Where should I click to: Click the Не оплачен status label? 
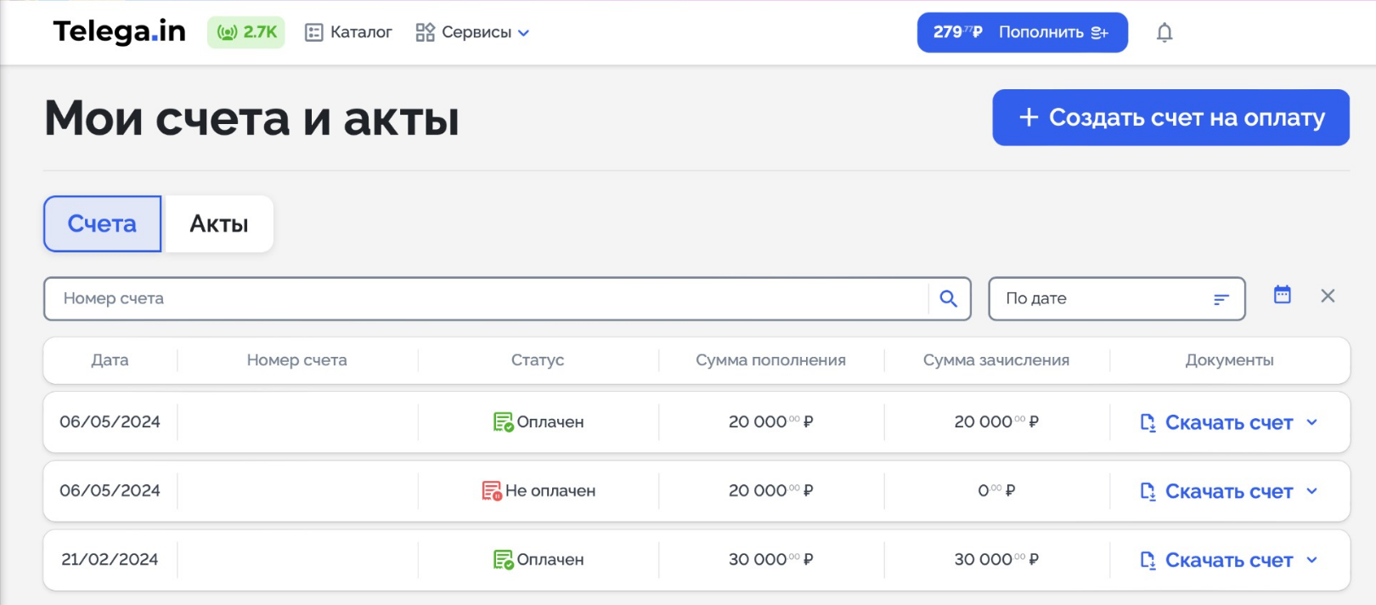pyautogui.click(x=550, y=491)
